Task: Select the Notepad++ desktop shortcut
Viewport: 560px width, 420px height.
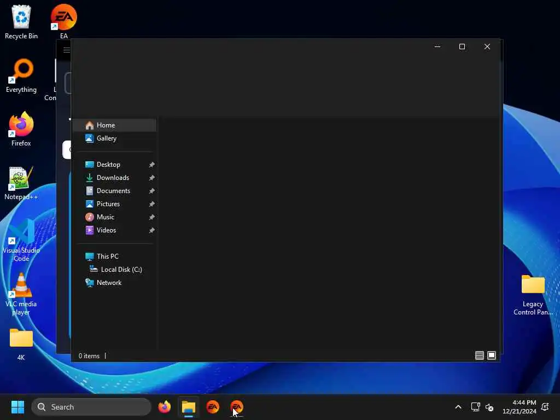Action: pyautogui.click(x=21, y=183)
